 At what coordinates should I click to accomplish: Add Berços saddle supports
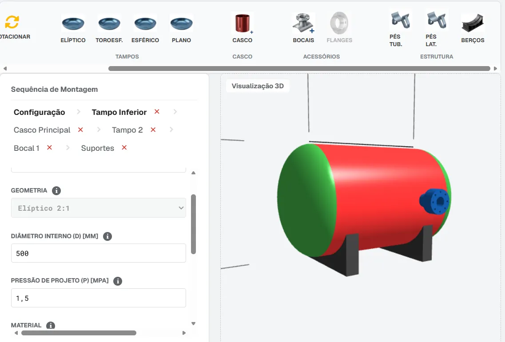[473, 29]
